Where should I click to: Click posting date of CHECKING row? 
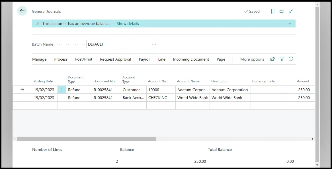[x=45, y=98]
